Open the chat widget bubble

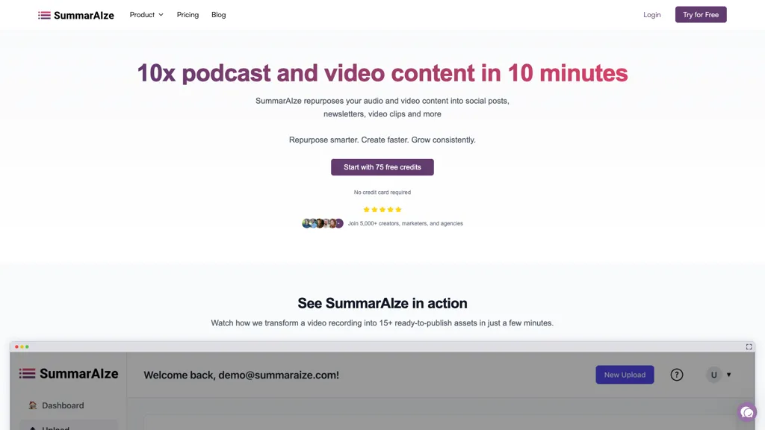click(746, 411)
